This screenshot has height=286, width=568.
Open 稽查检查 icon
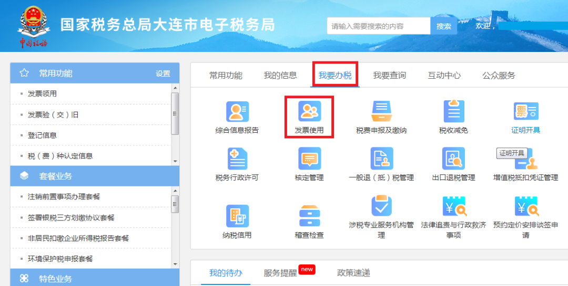tap(309, 216)
